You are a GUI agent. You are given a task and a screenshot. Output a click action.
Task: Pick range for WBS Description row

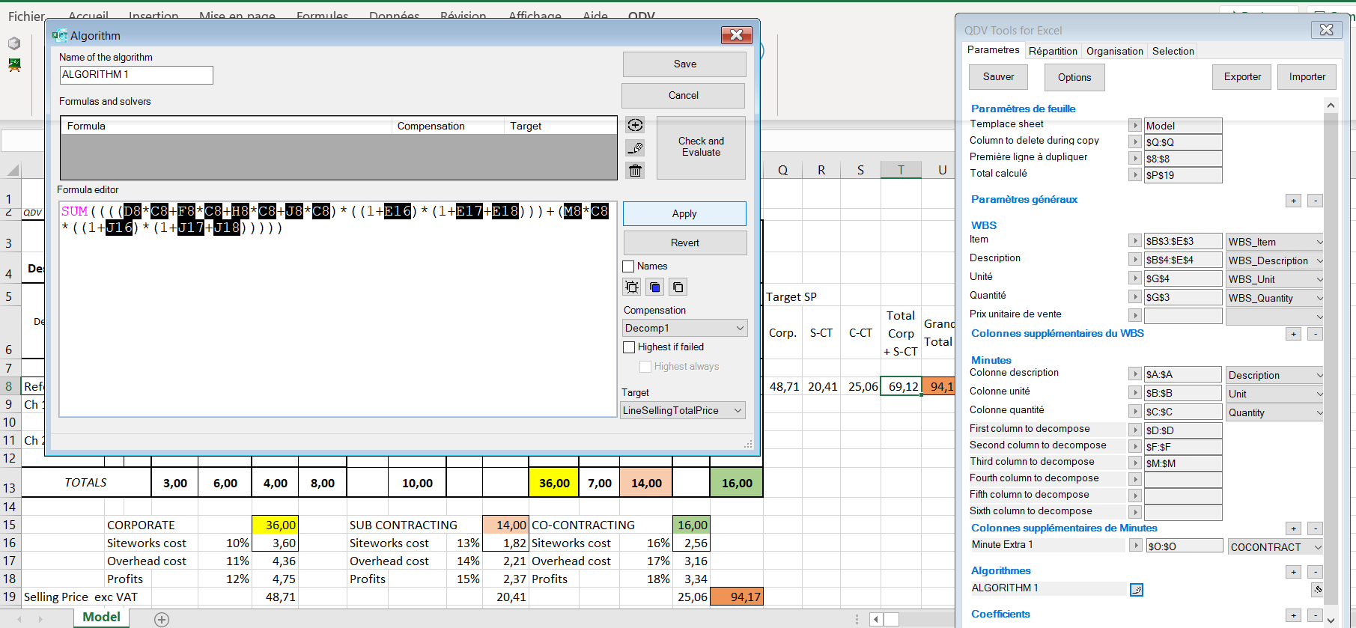pyautogui.click(x=1135, y=260)
